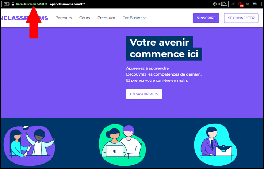Click the blue picture extension icon
The image size is (264, 169).
[x=255, y=4]
